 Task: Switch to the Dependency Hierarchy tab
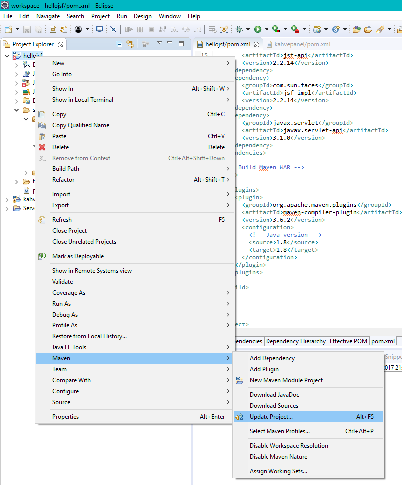(x=295, y=341)
